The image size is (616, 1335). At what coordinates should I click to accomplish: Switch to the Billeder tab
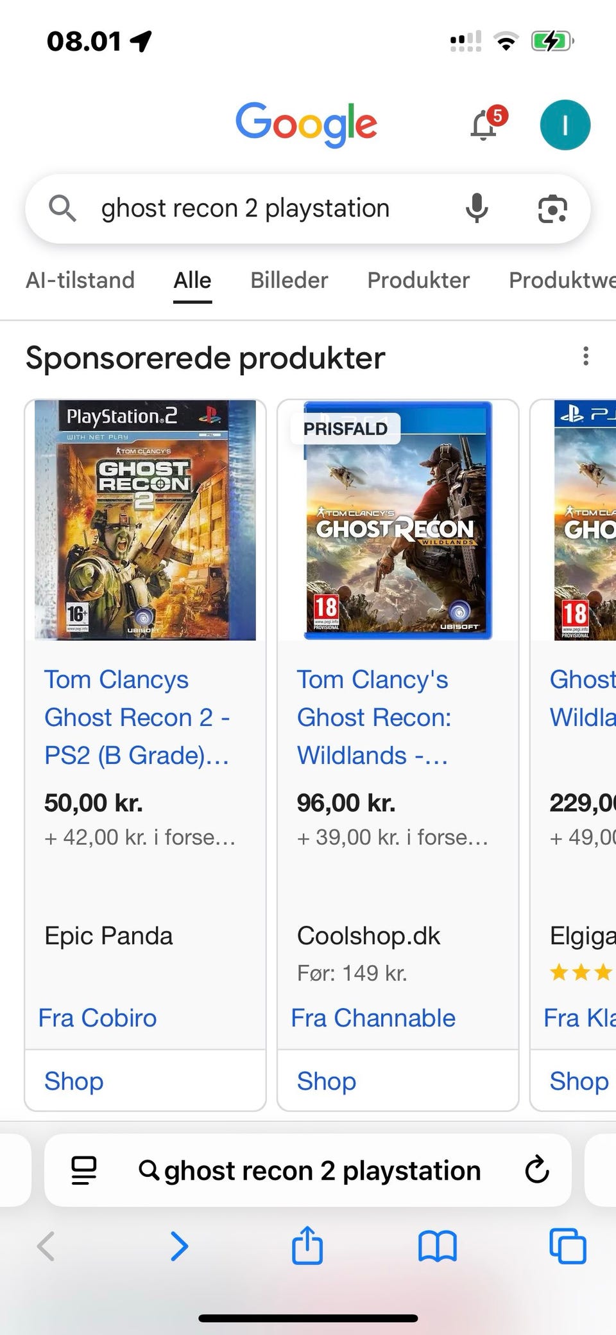point(289,280)
